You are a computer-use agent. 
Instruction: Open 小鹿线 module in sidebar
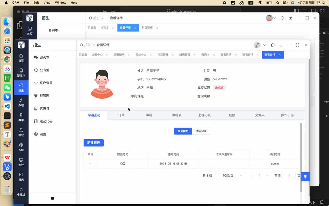click(21, 192)
